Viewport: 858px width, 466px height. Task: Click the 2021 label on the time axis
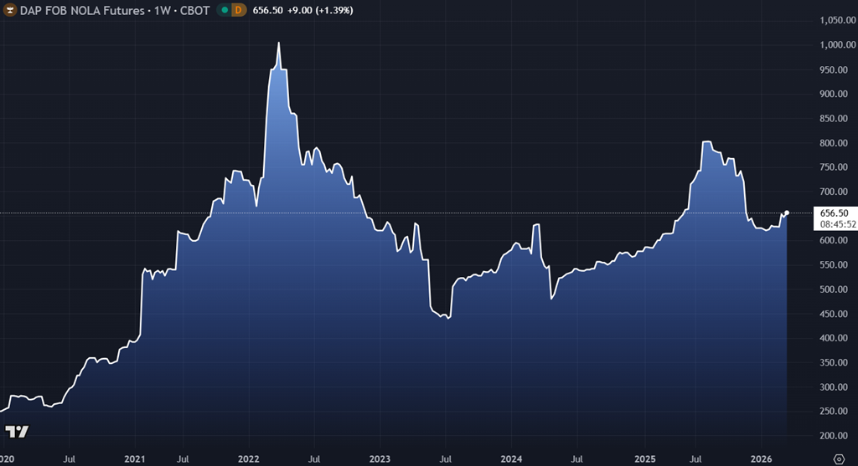(134, 459)
